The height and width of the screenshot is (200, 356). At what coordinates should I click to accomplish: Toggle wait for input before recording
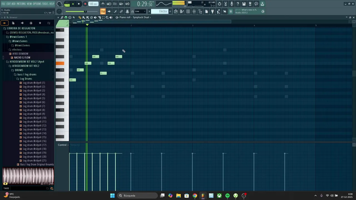[x=109, y=4]
